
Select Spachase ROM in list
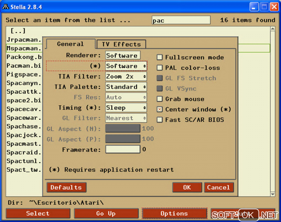click(x=24, y=126)
